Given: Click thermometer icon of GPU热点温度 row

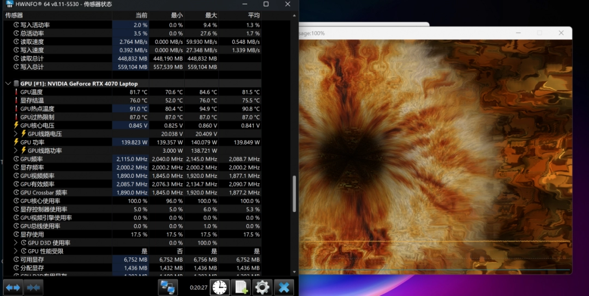Looking at the screenshot, I should [16, 108].
